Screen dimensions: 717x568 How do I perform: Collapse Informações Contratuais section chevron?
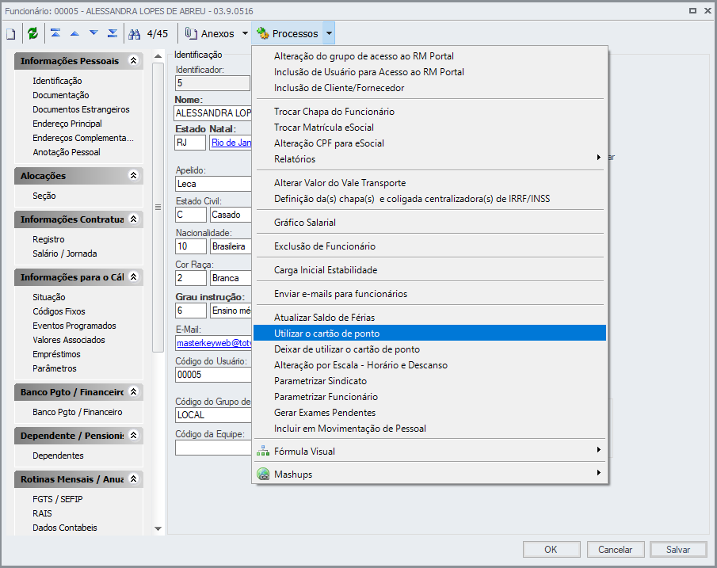coord(134,219)
